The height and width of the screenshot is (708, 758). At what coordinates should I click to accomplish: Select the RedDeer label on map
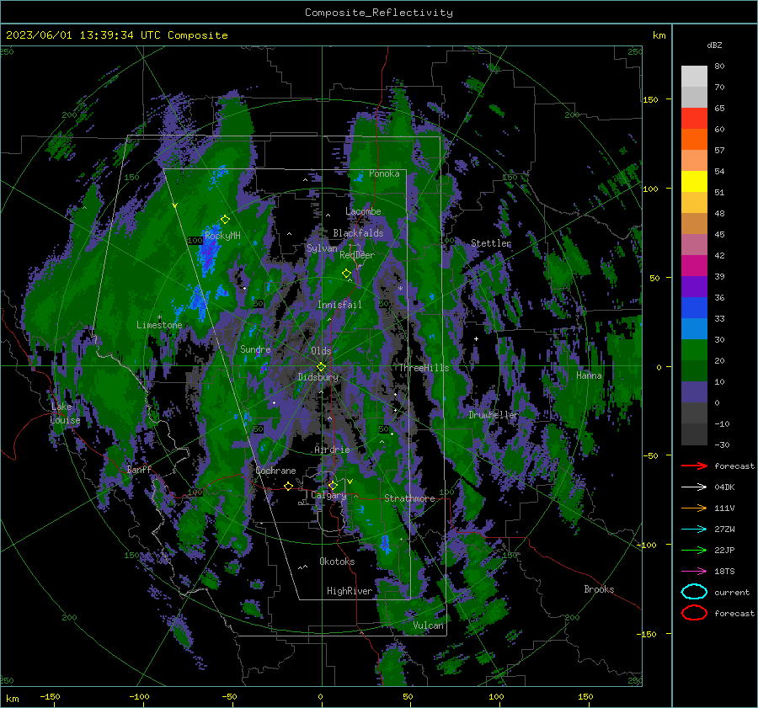point(357,255)
